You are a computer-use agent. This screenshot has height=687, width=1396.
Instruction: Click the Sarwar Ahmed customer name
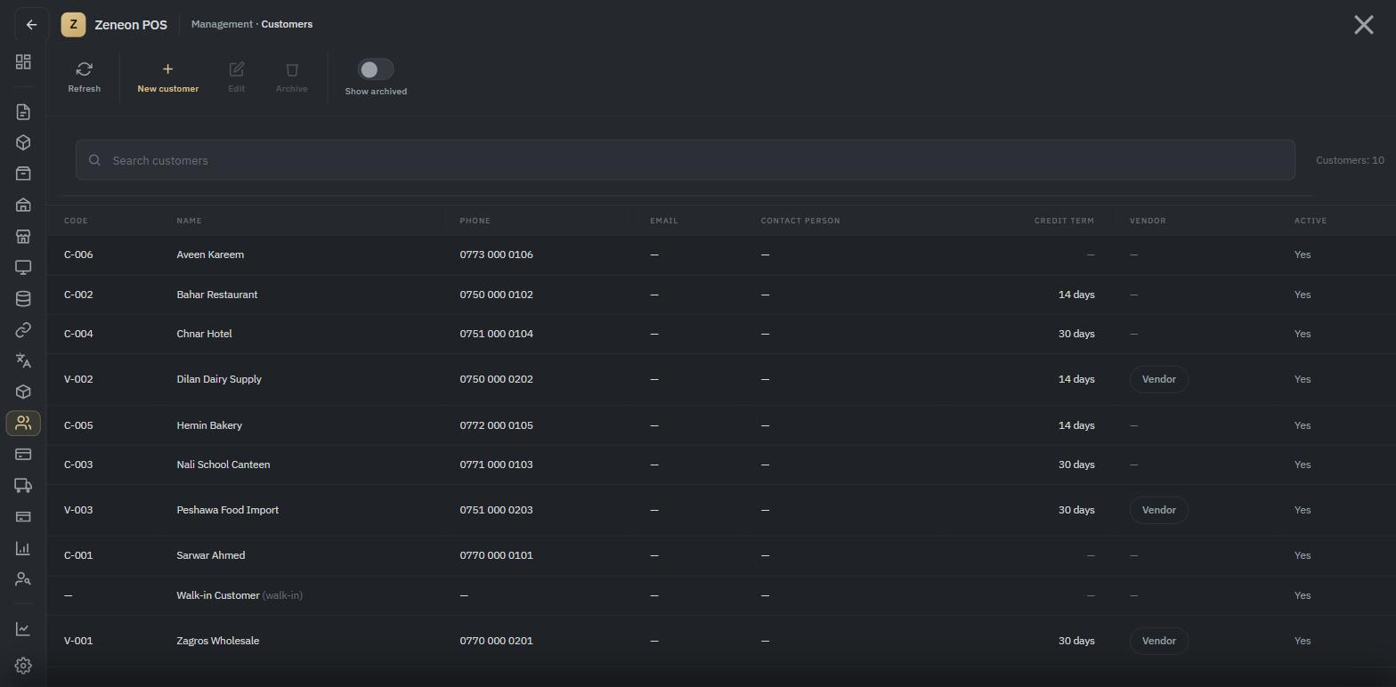click(x=211, y=555)
